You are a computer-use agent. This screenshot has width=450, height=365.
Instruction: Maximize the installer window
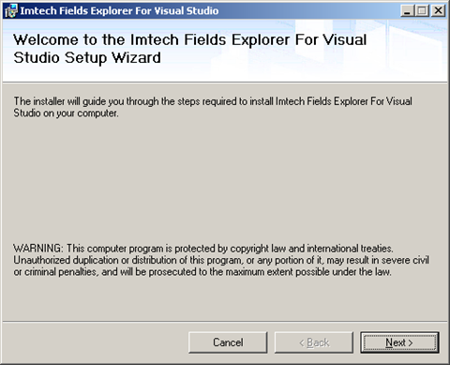coord(422,11)
